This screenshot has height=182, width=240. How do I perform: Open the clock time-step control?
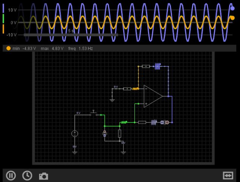point(27,176)
